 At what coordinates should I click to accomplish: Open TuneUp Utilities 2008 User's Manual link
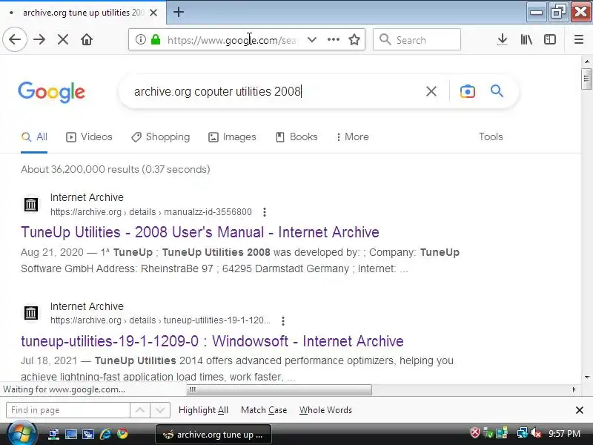click(200, 232)
